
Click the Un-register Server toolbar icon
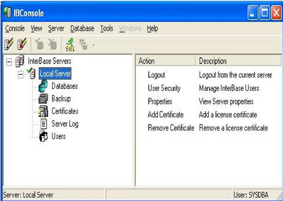tap(22, 44)
